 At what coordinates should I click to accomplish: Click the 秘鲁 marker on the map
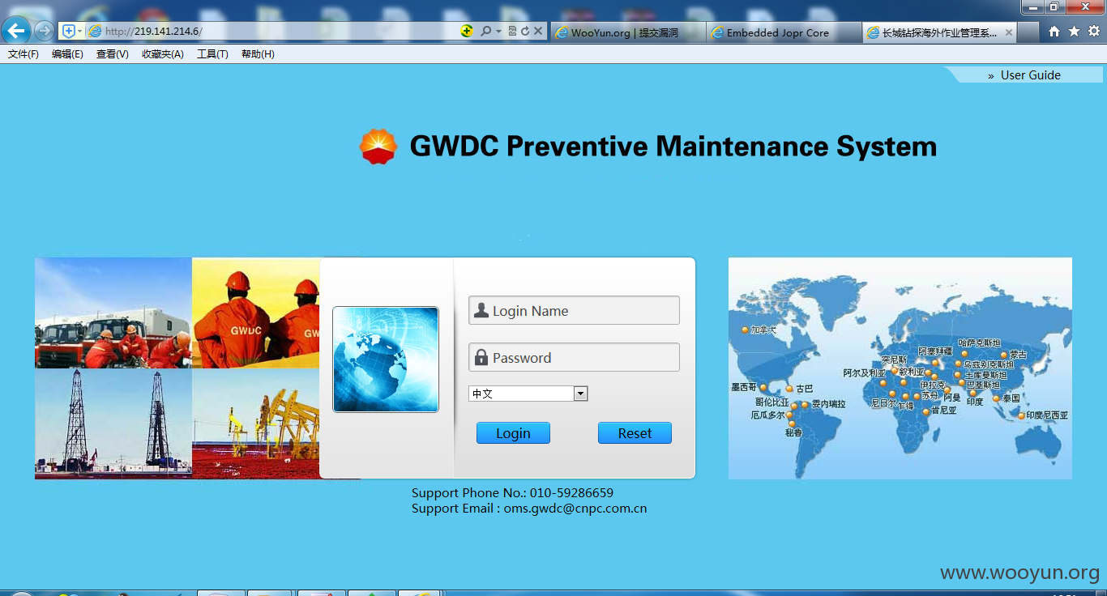[792, 424]
